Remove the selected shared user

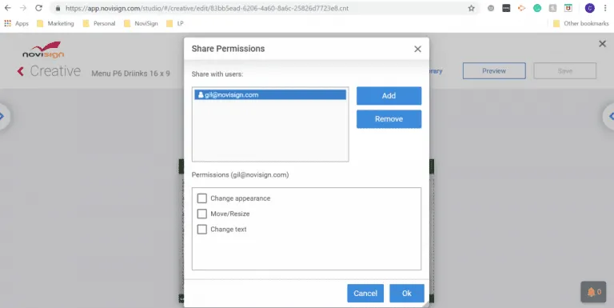(x=389, y=118)
